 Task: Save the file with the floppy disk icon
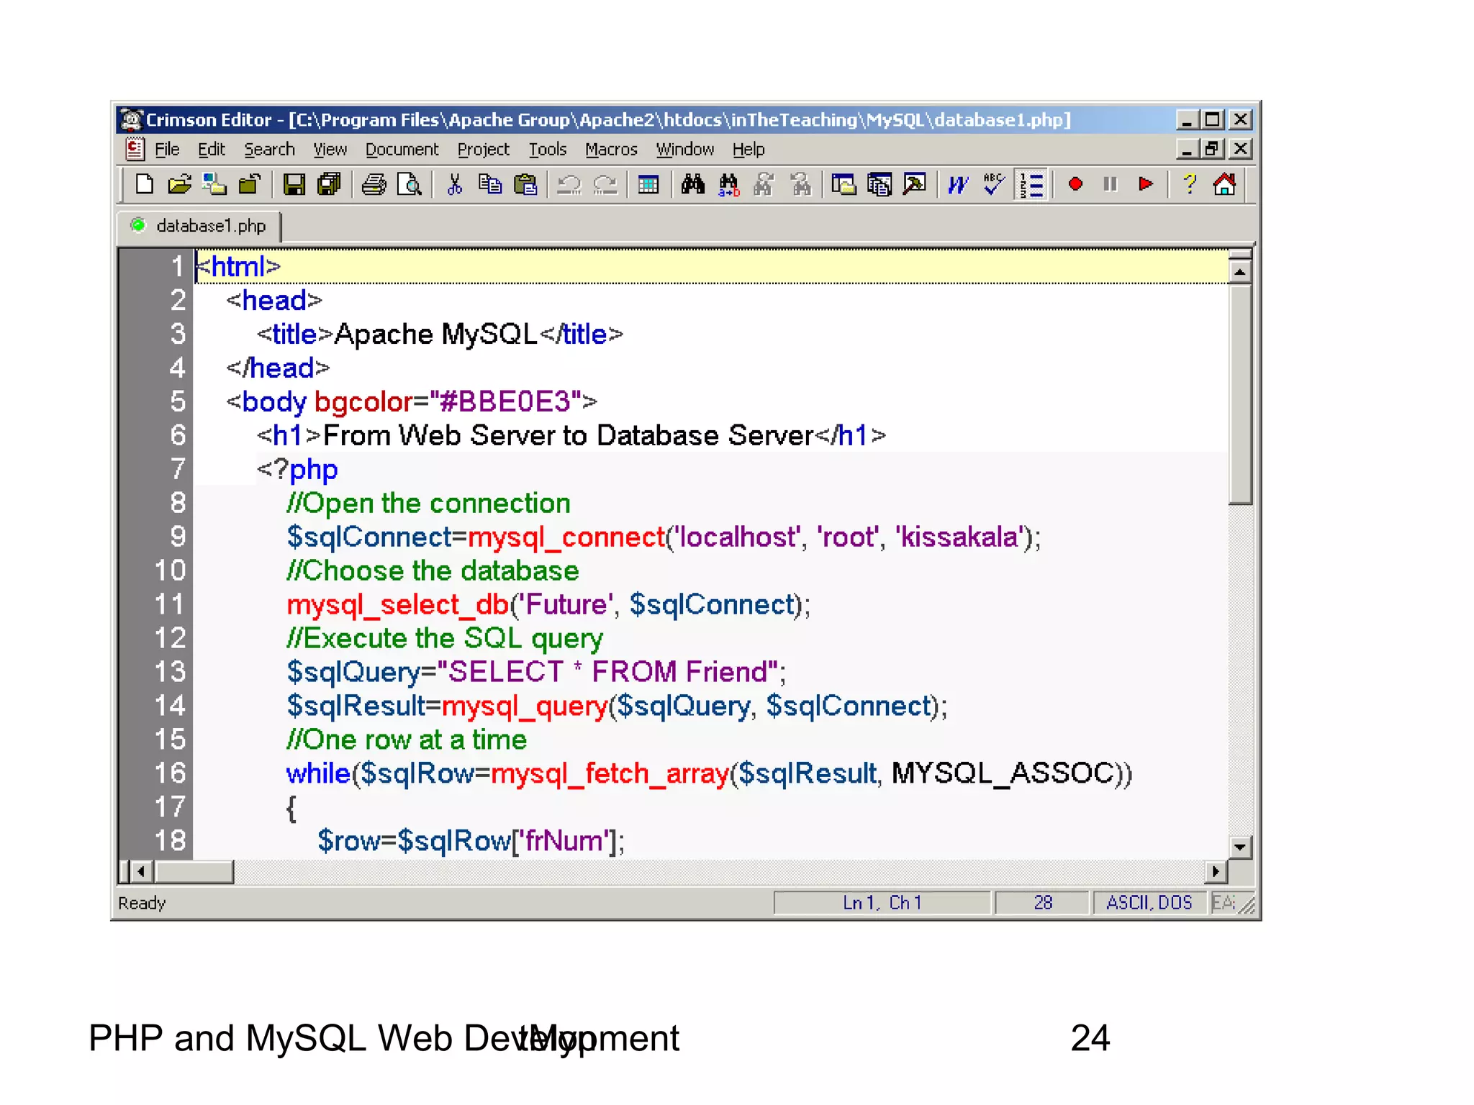pos(293,185)
